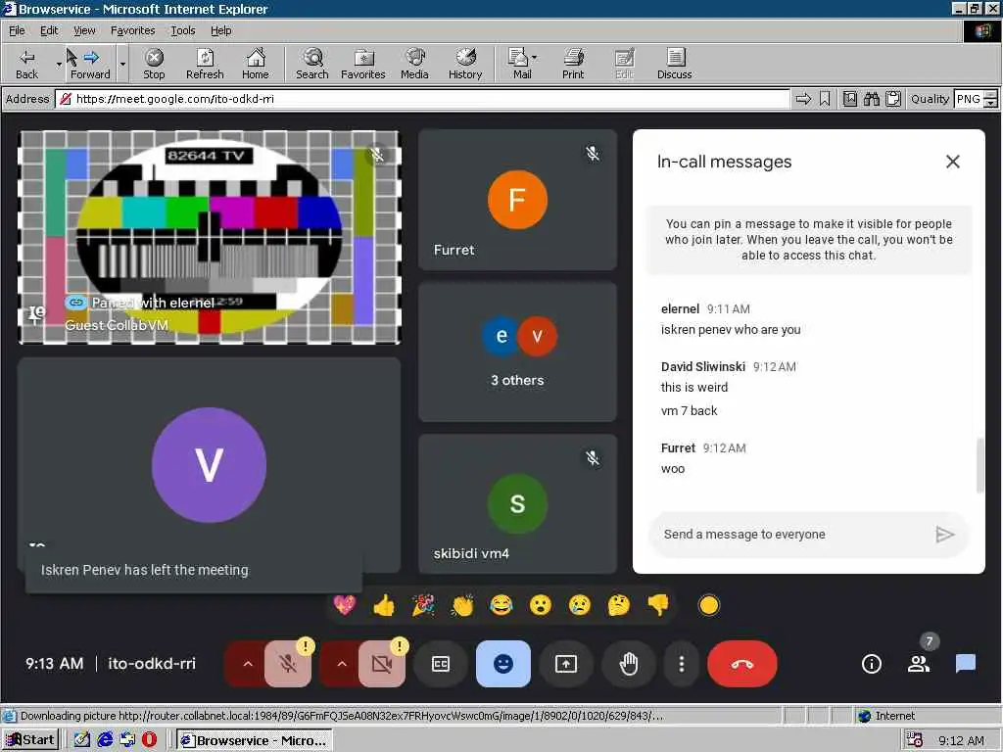Viewport: 1003px width, 752px height.
Task: Click the Forward toolbar button
Action: [90, 64]
